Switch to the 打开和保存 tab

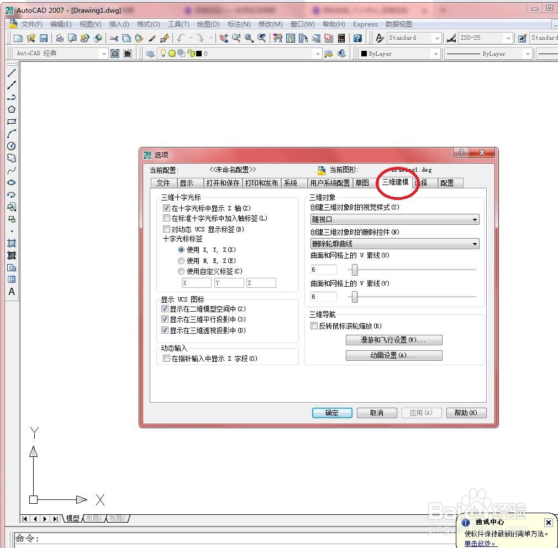[x=223, y=183]
